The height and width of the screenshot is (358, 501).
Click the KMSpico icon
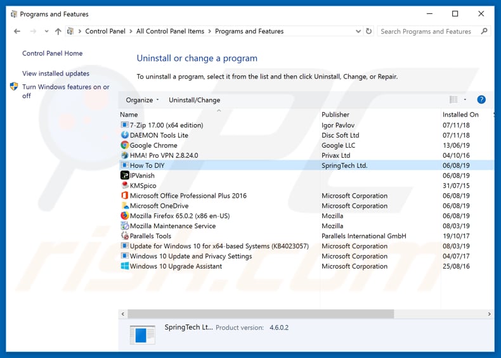tap(124, 185)
